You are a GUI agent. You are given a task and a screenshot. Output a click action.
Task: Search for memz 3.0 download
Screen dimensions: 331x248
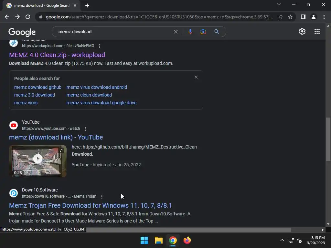coord(34,95)
